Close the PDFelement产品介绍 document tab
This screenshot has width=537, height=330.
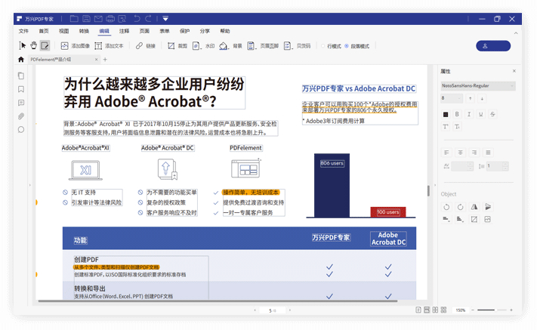point(96,60)
